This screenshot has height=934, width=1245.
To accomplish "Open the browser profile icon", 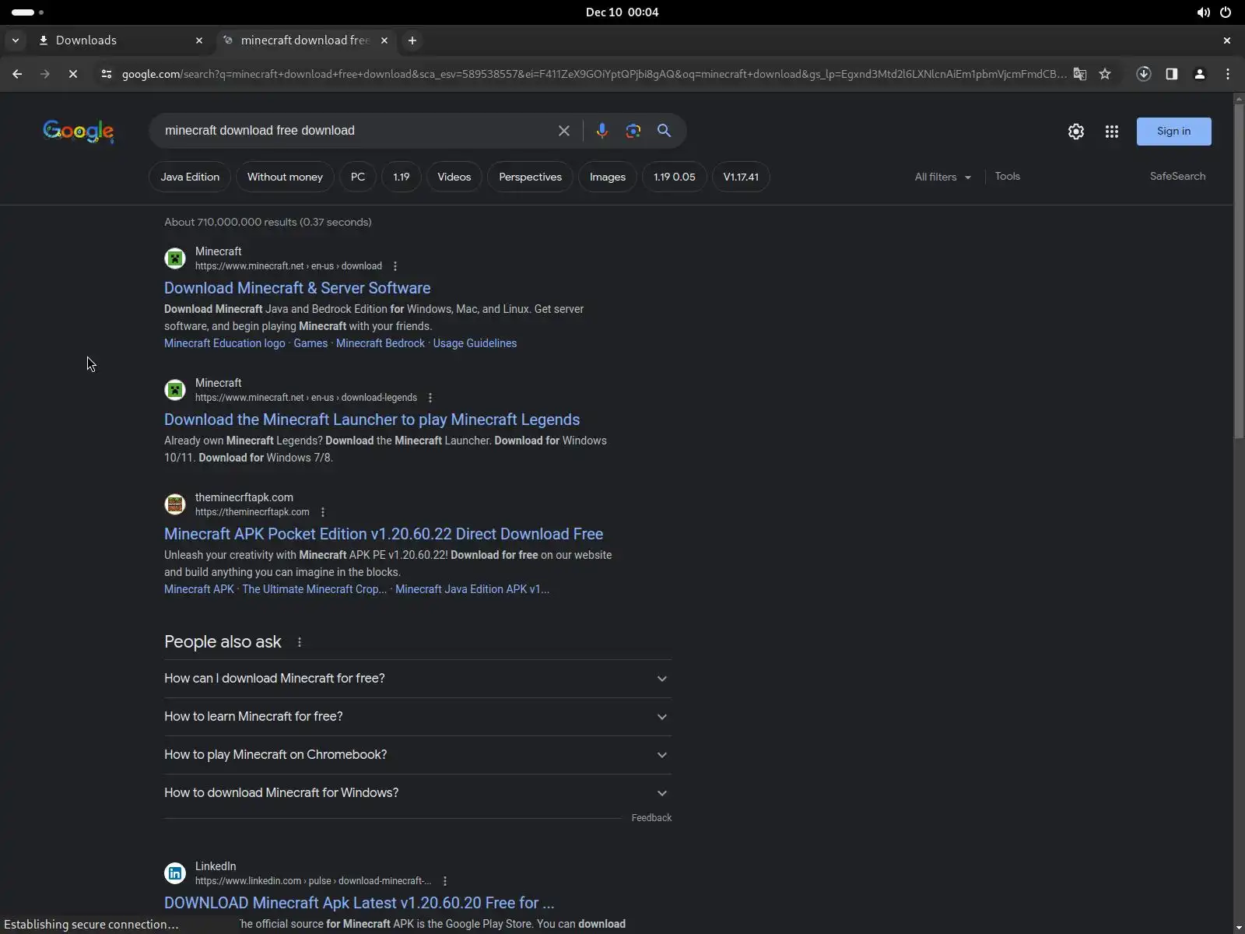I will click(x=1200, y=74).
